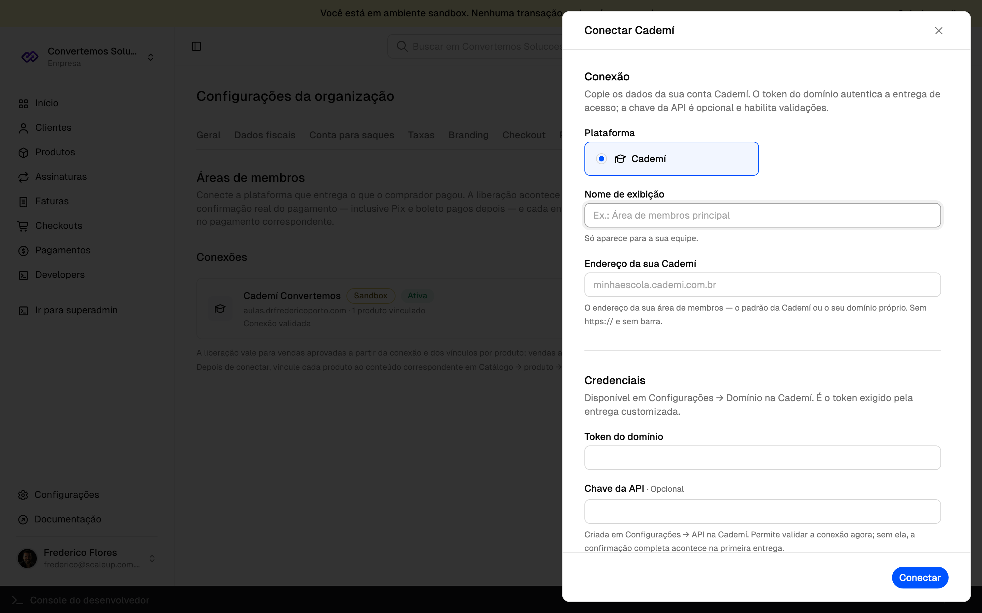Click the Conexão validada status text
Viewport: 982px width, 613px height.
click(x=277, y=324)
